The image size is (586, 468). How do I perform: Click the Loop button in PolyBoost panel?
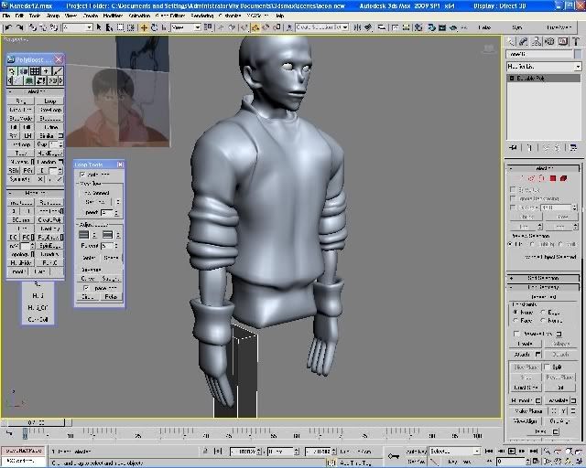[x=50, y=101]
